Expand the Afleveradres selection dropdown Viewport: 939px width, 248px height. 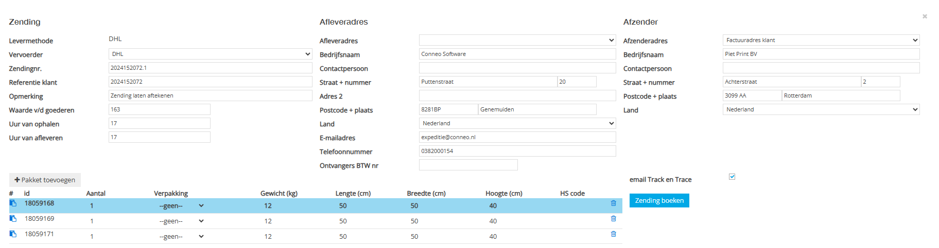coord(517,40)
